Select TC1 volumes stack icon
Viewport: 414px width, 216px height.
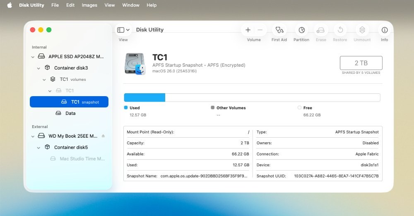click(53, 79)
